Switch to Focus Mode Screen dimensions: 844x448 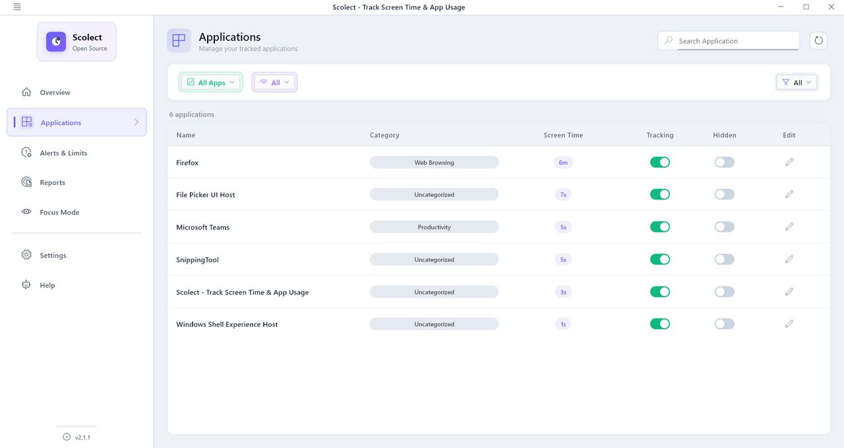[76, 212]
